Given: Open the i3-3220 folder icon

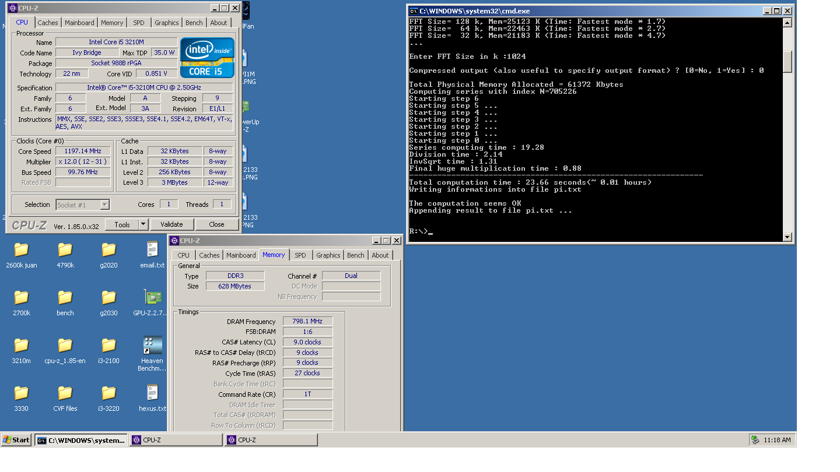Looking at the screenshot, I should click(109, 393).
